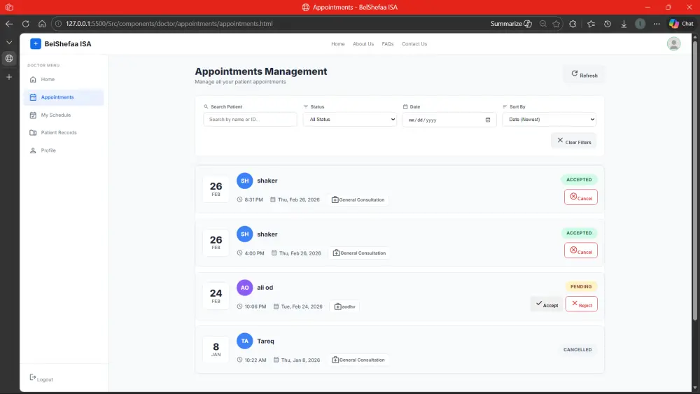Cancel shaker's 8:31 PM appointment

581,197
